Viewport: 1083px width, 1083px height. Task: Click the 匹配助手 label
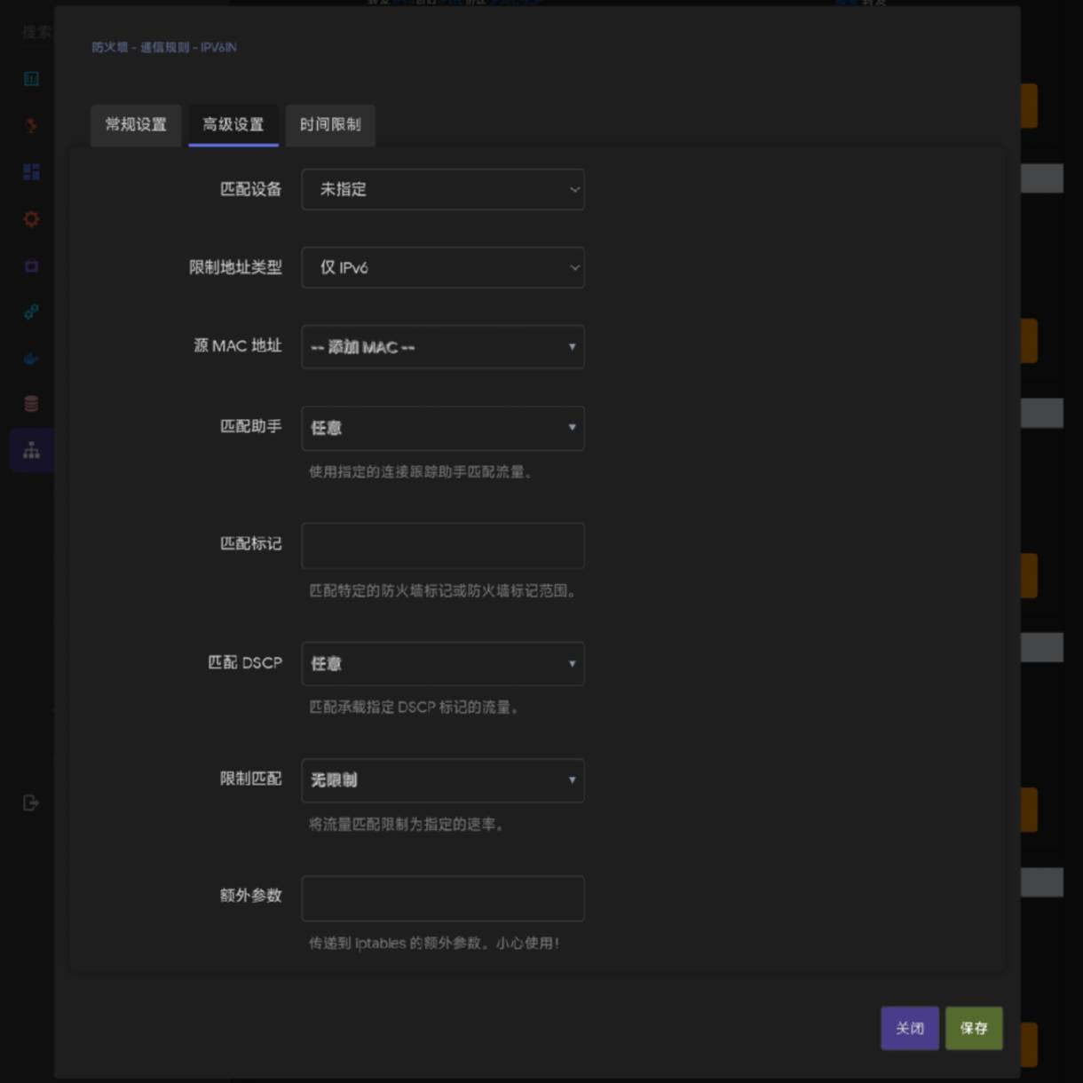[251, 426]
